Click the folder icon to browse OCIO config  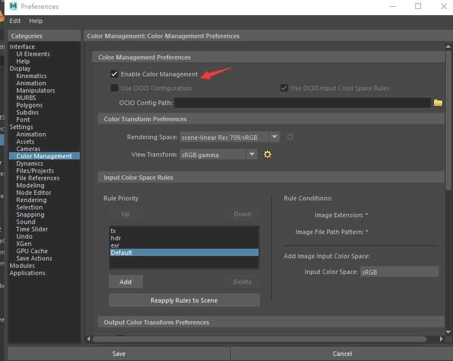[x=438, y=103]
